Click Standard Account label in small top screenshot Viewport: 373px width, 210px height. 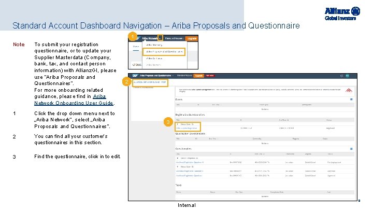point(174,38)
